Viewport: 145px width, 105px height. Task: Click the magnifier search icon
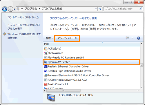tap(141, 9)
